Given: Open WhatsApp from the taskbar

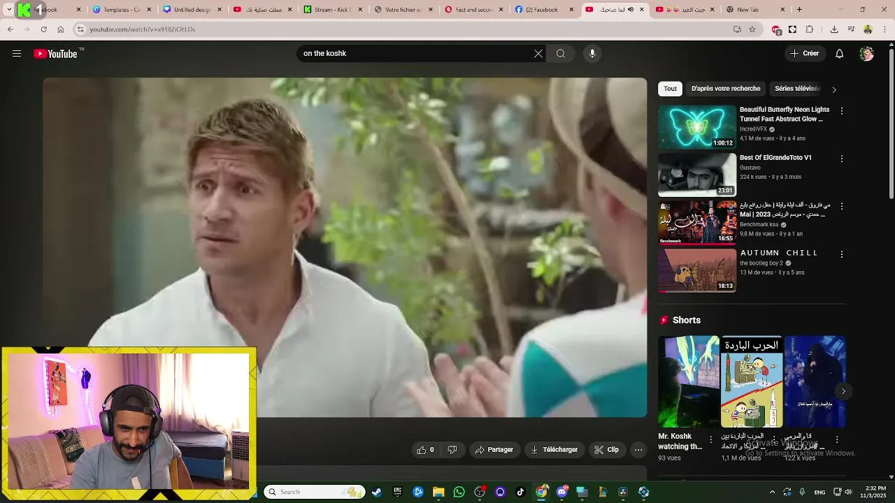Looking at the screenshot, I should (459, 492).
